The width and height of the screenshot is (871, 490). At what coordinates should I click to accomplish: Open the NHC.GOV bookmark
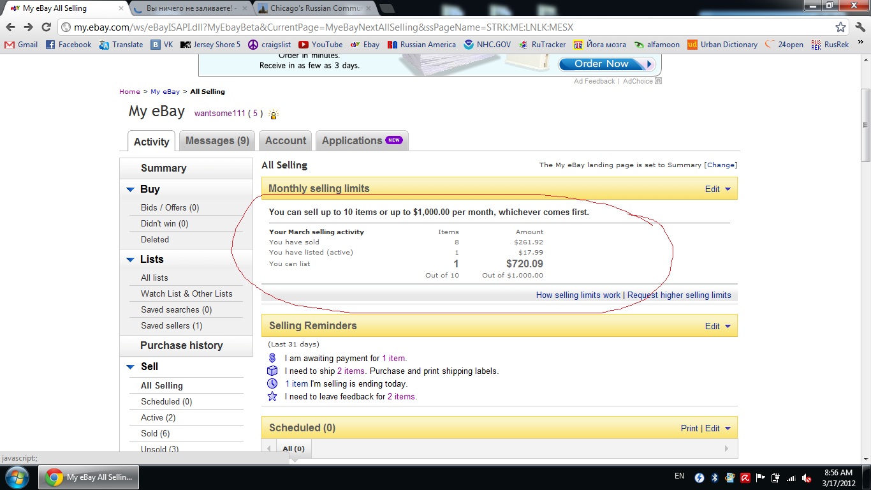[487, 45]
